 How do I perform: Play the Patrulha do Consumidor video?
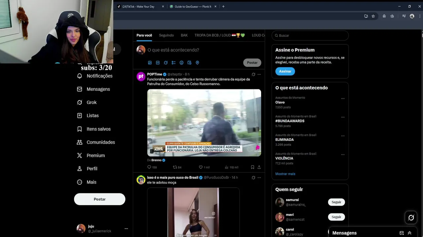tap(204, 122)
